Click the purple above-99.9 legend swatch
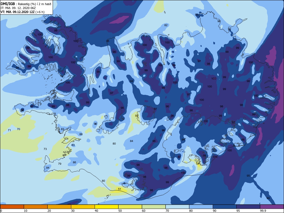 (272, 207)
